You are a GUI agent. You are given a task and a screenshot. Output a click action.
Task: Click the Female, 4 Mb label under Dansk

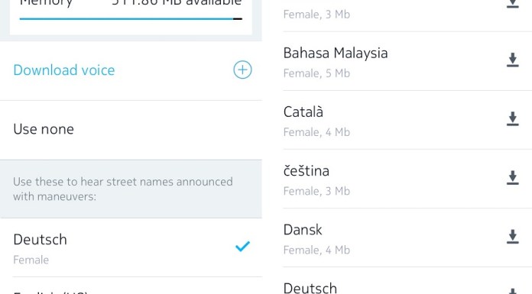click(x=316, y=250)
